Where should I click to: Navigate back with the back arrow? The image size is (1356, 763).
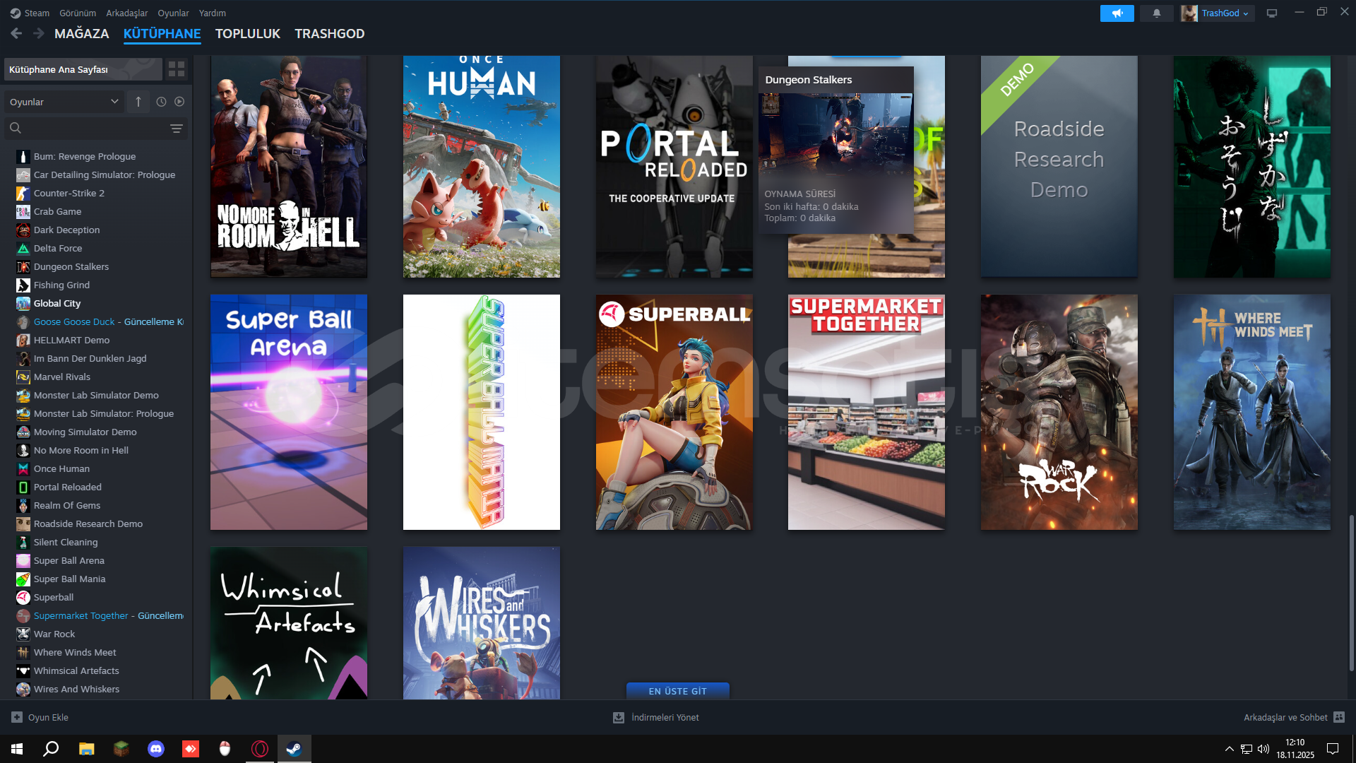17,33
